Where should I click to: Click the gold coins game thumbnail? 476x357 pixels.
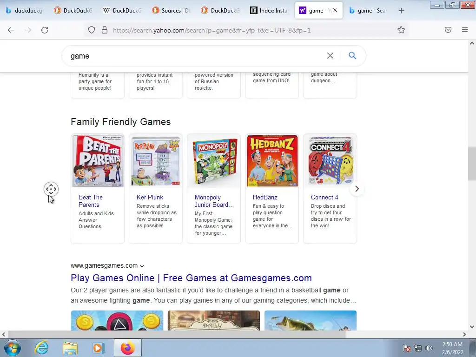117,320
